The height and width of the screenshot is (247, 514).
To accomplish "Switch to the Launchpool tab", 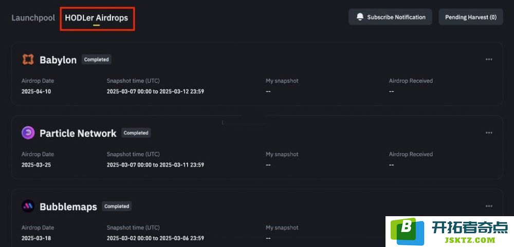I will pos(33,17).
